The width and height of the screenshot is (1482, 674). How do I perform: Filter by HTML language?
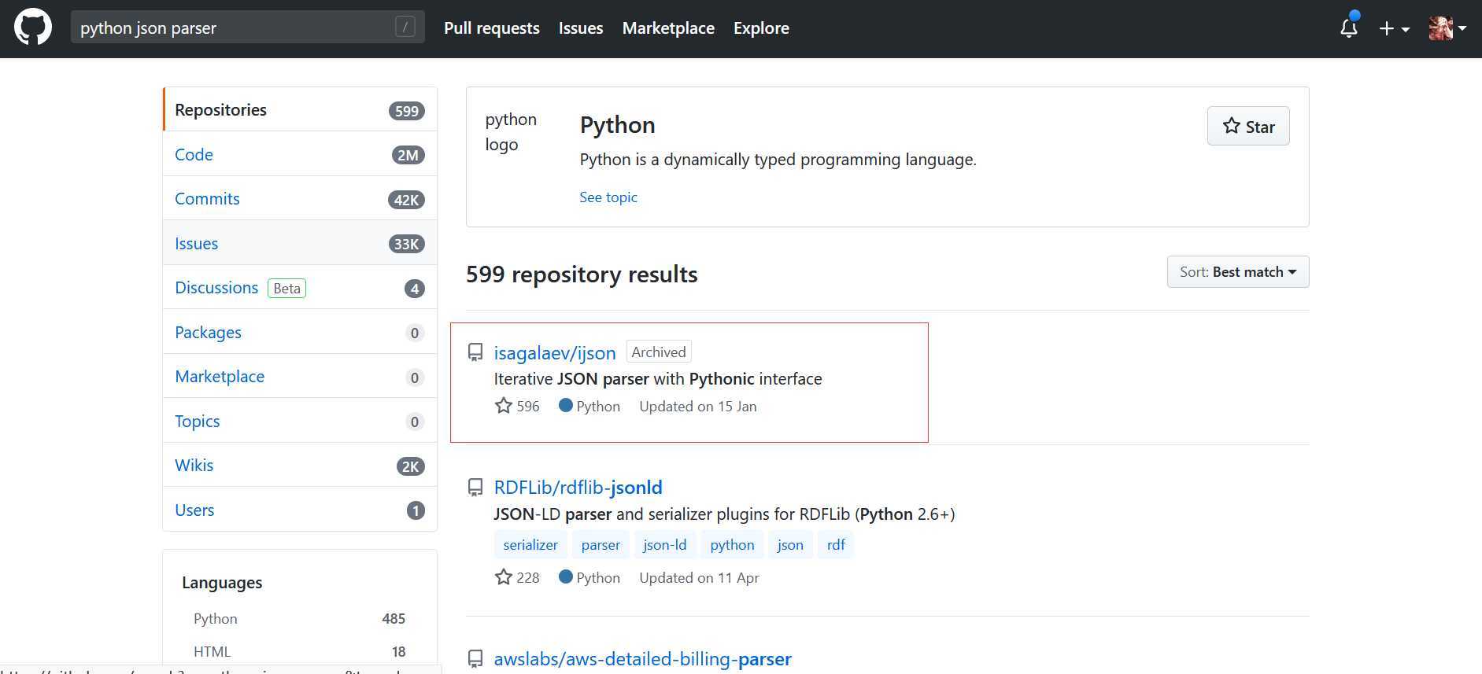pyautogui.click(x=299, y=652)
